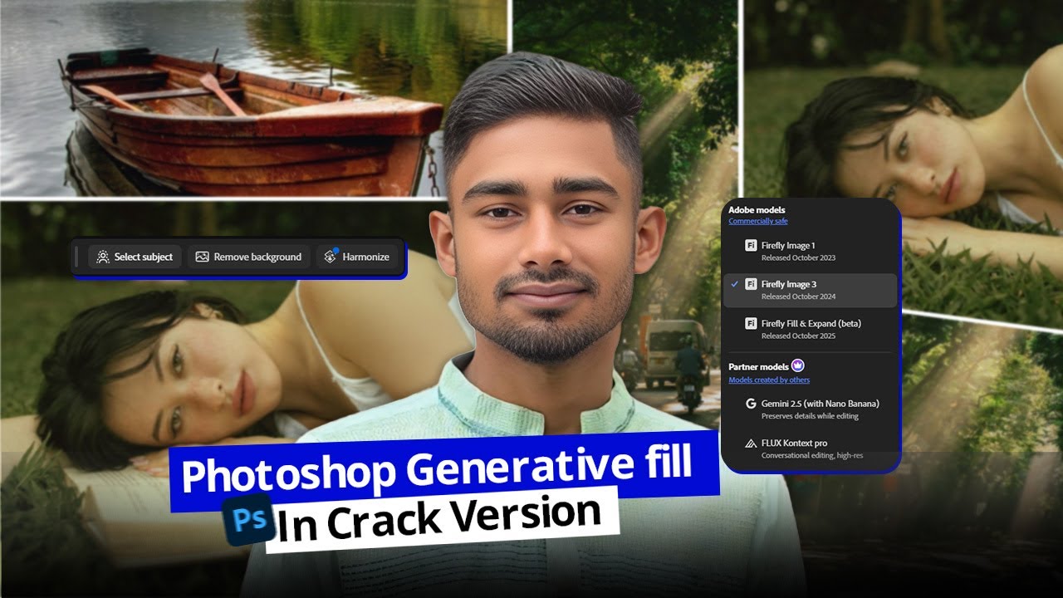
Task: Open the Commercially safe link
Action: [757, 221]
